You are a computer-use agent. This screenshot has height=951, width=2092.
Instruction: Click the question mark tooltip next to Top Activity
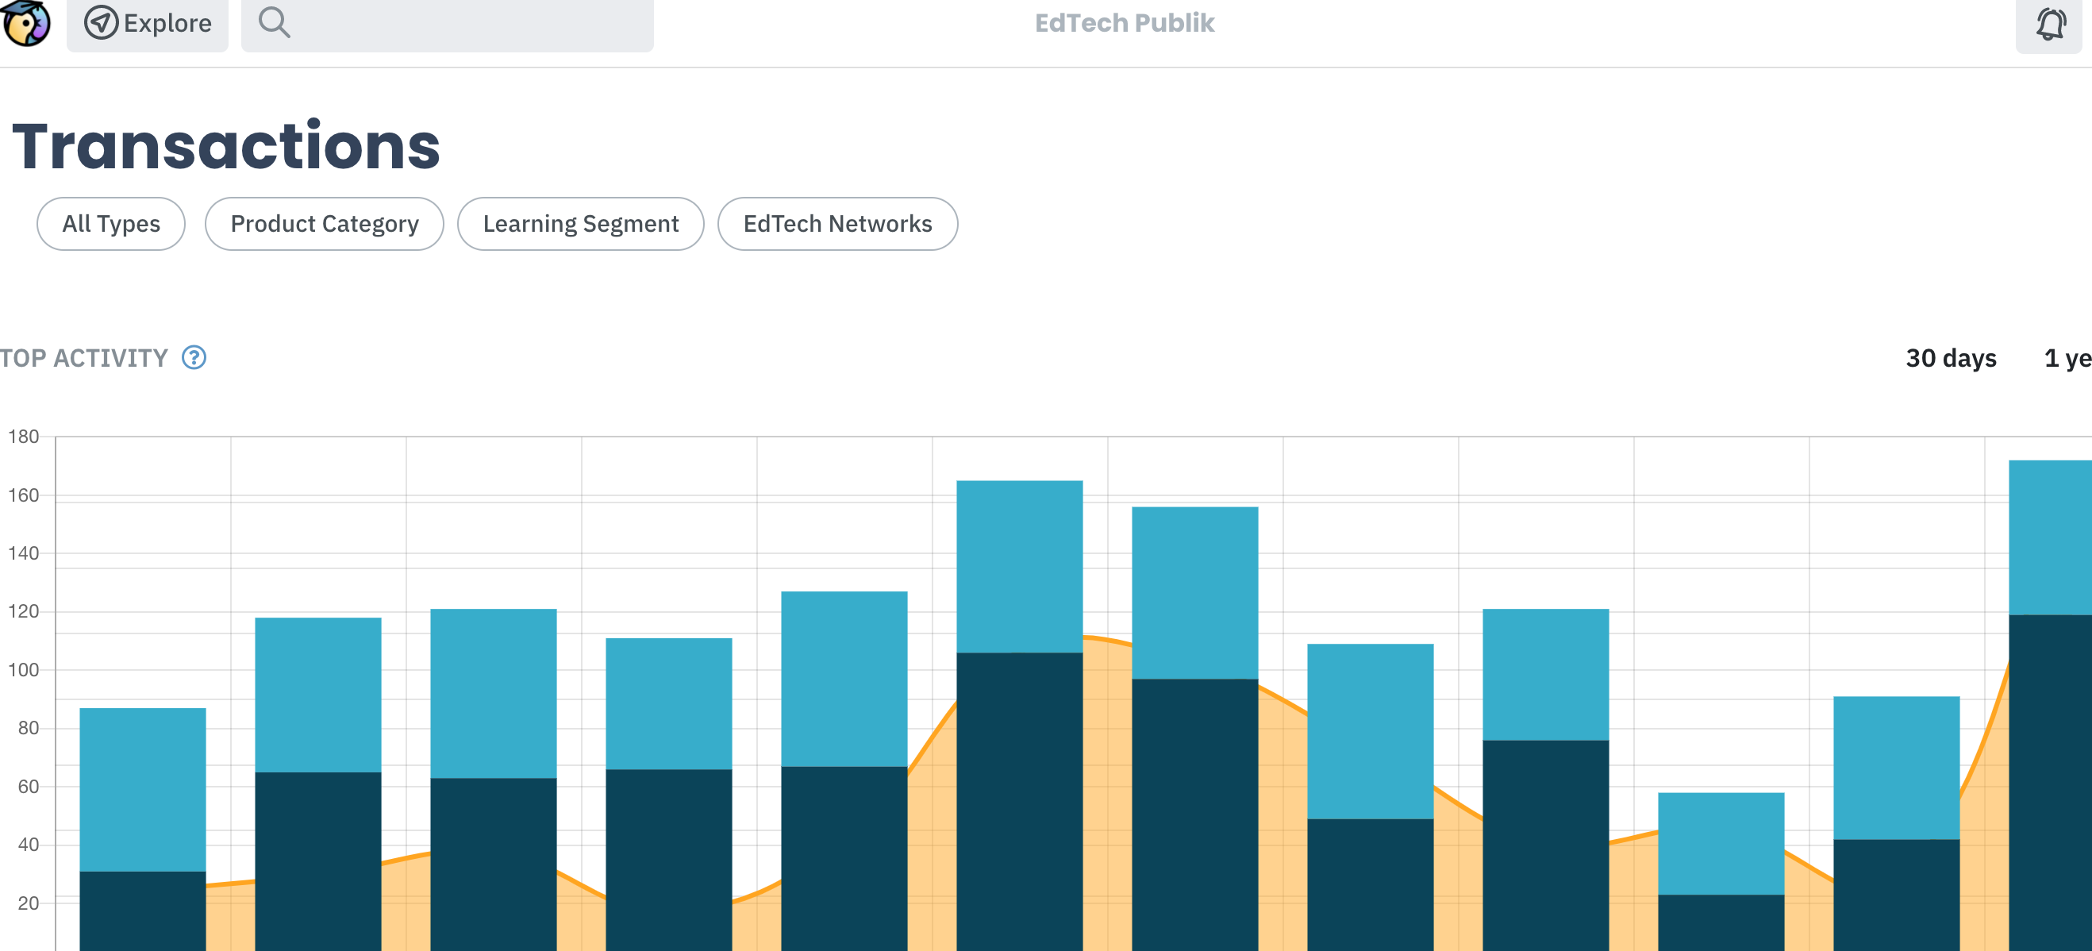pyautogui.click(x=194, y=357)
